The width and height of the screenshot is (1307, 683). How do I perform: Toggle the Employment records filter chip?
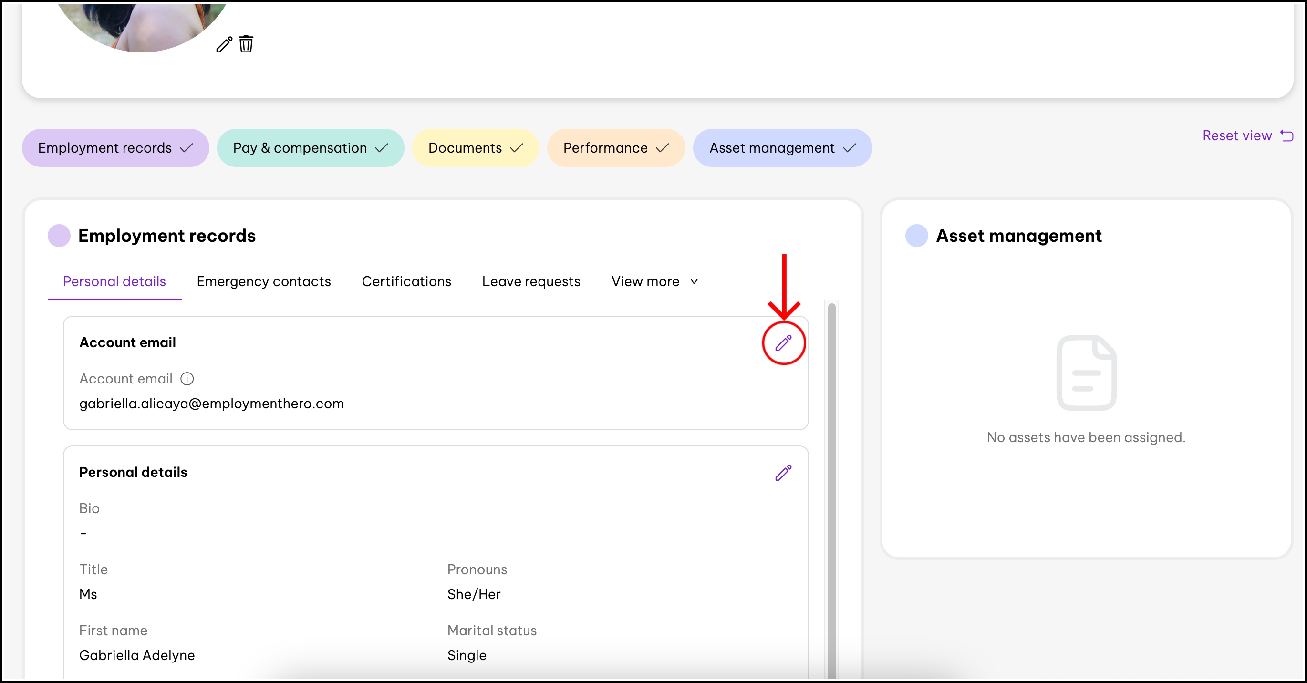pos(115,148)
